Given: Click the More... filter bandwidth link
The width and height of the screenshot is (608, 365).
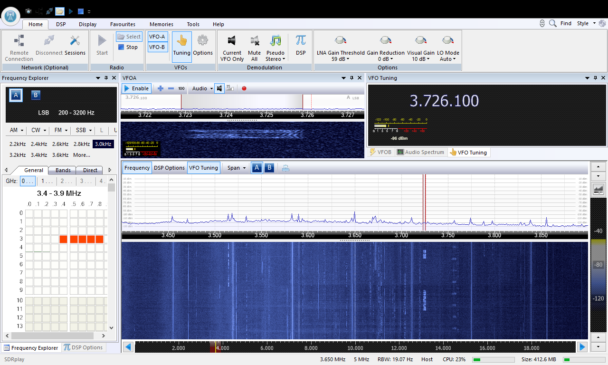Looking at the screenshot, I should click(82, 155).
